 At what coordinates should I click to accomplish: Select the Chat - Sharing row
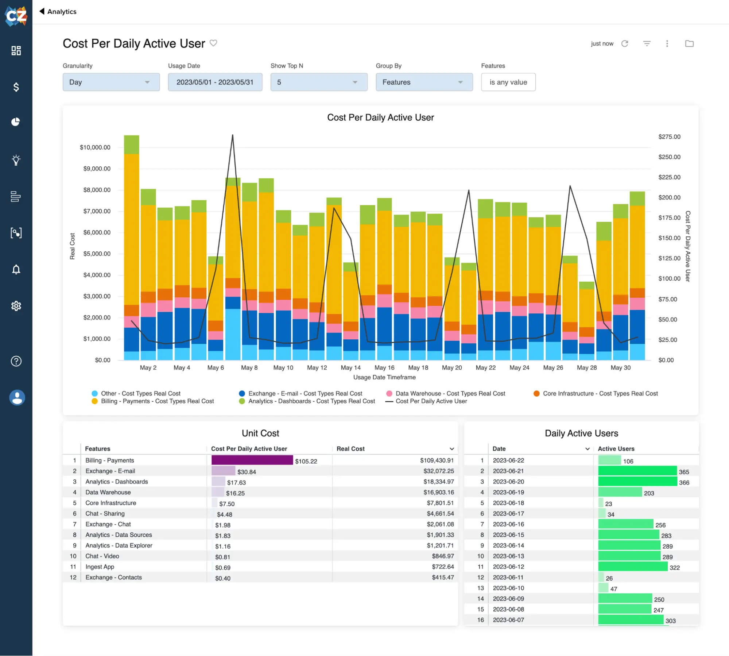pyautogui.click(x=260, y=513)
